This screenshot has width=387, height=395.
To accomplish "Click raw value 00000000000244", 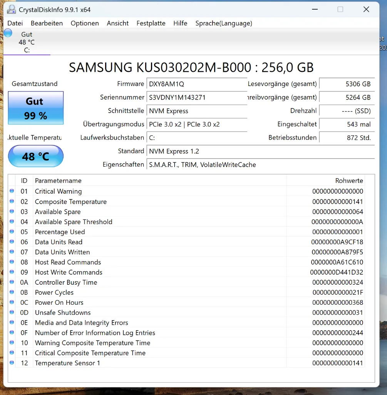I will click(338, 333).
